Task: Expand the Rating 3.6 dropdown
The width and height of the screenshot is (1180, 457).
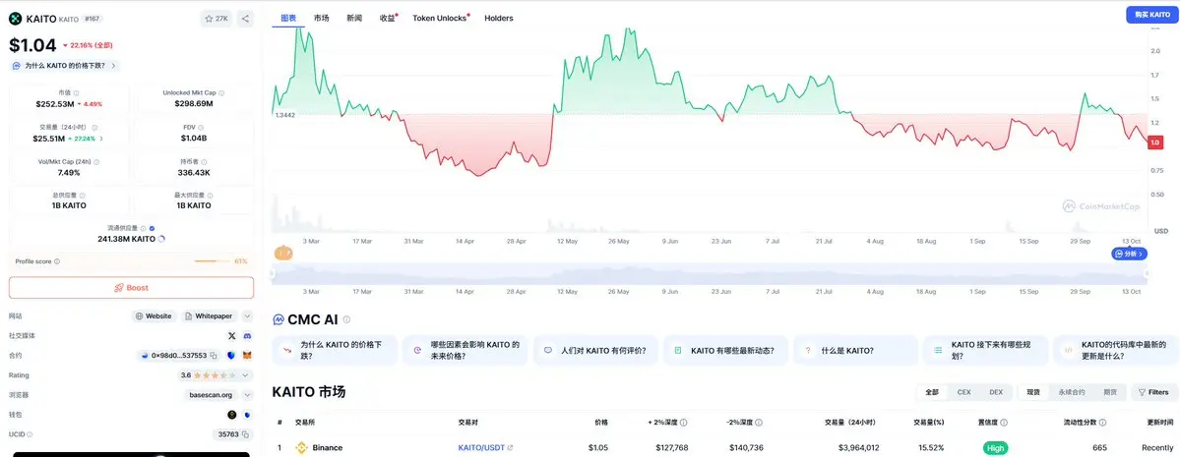Action: (x=245, y=375)
